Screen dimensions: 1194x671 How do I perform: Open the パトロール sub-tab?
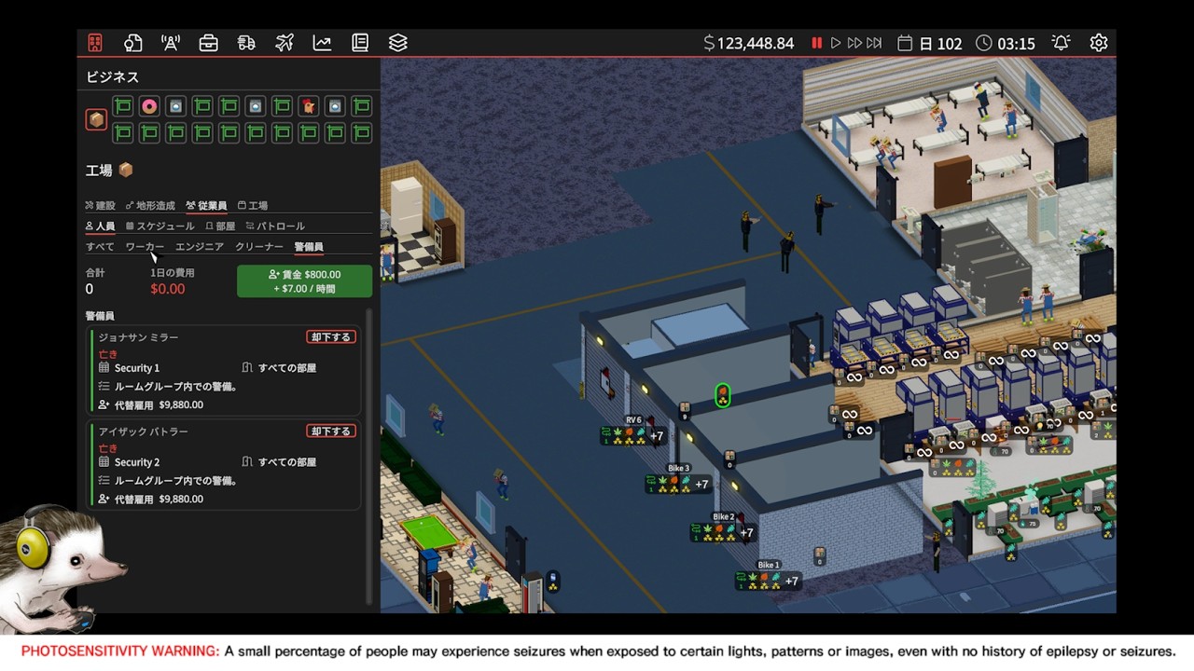(275, 226)
